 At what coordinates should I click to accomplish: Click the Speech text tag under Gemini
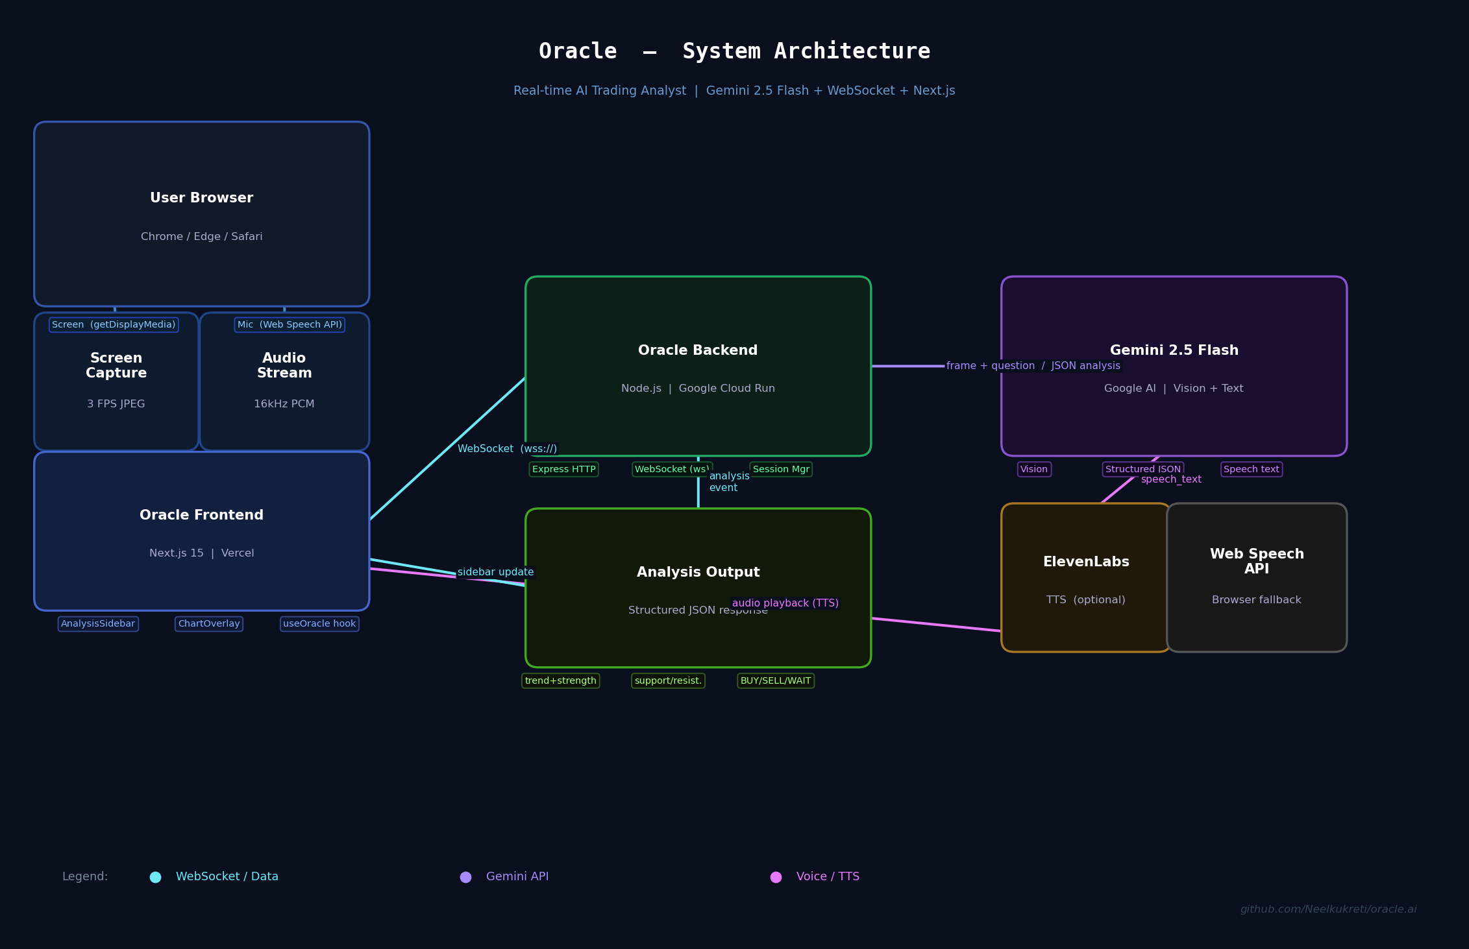(1251, 469)
